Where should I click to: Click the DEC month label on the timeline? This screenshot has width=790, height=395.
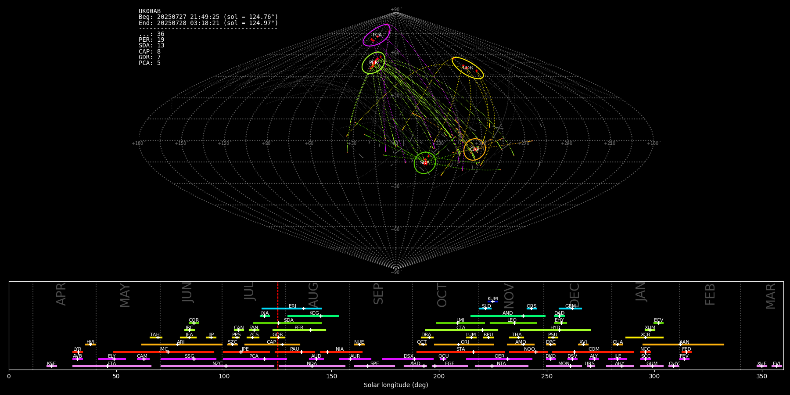click(575, 295)
